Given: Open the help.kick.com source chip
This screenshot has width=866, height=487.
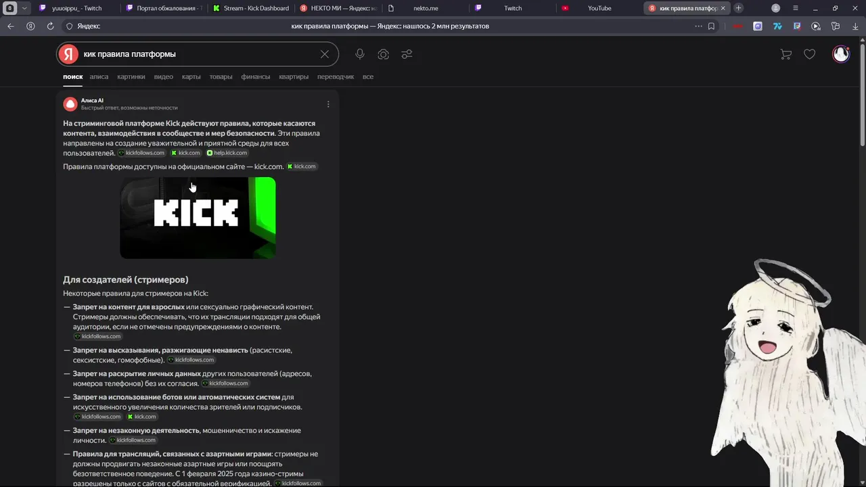Looking at the screenshot, I should pos(227,153).
